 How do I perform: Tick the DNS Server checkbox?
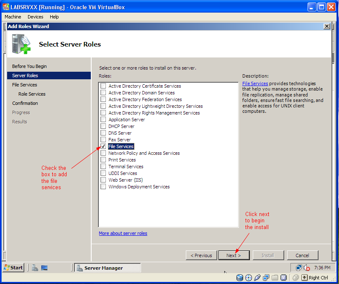[x=103, y=133]
